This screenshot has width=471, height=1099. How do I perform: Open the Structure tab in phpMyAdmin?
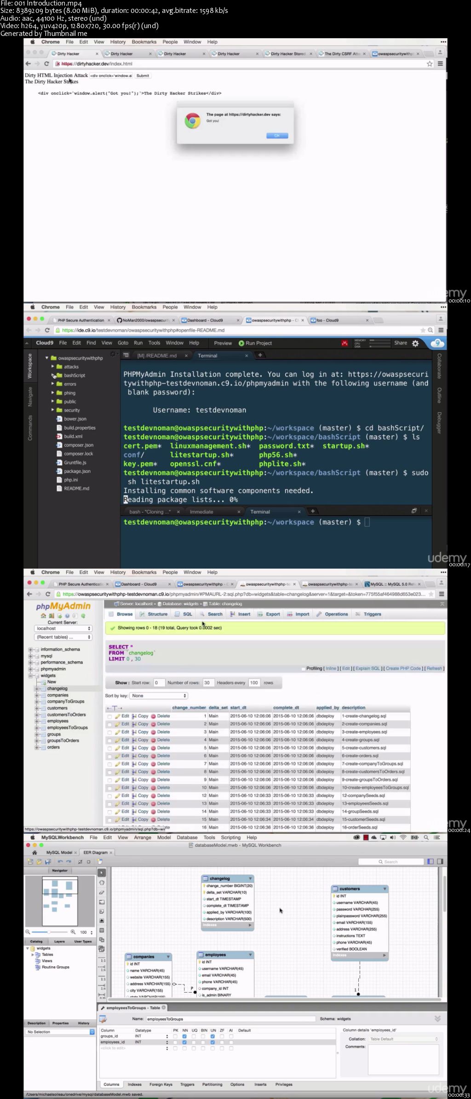[154, 614]
